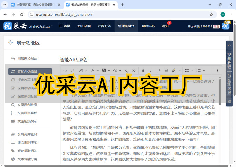Apply italic formatting in editor

coord(150,71)
